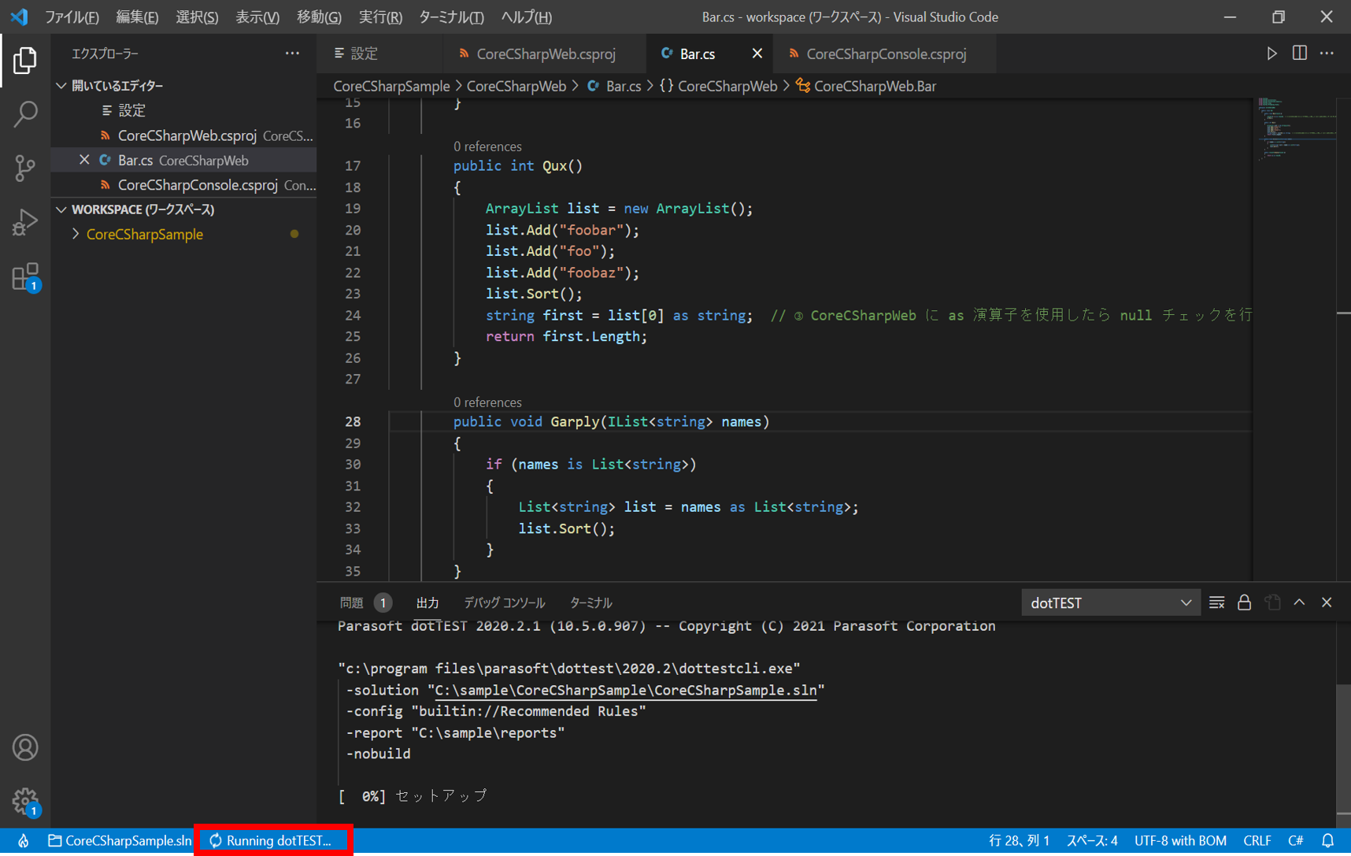Viewport: 1351px width, 856px height.
Task: Expand the CoreCSharpSample folder
Action: pyautogui.click(x=144, y=235)
